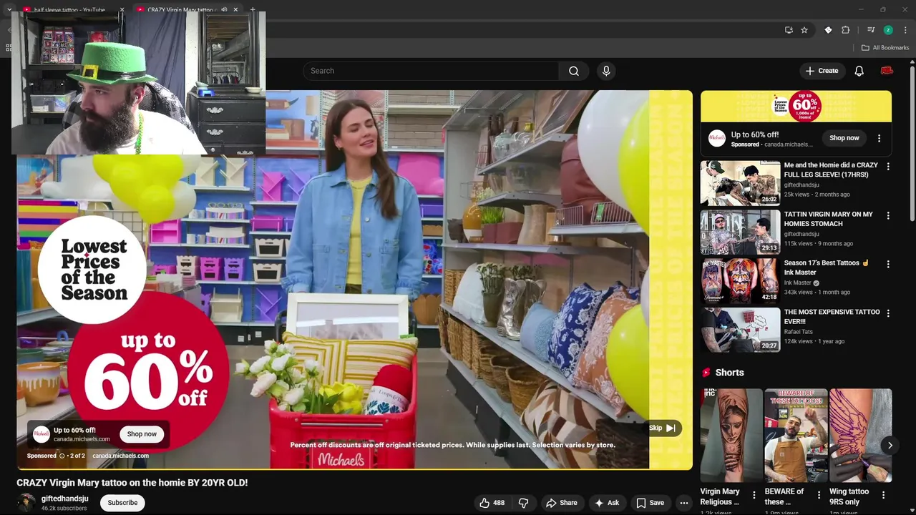The image size is (916, 515).
Task: Bookmark this page with star icon
Action: (x=804, y=30)
